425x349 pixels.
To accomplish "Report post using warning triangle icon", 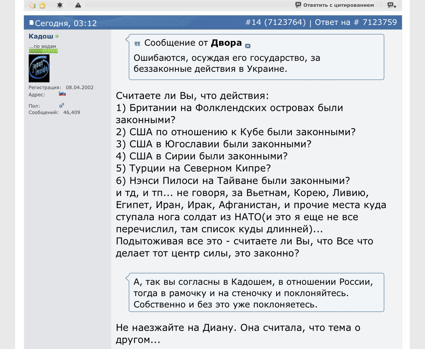I will [78, 5].
